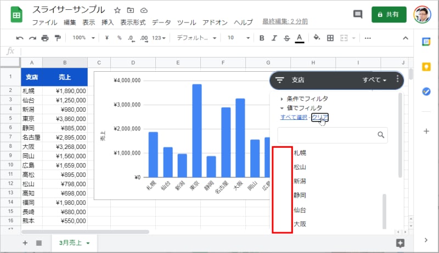Collapse the 値でフィルタ section
Image resolution: width=439 pixels, height=253 pixels.
click(301, 108)
